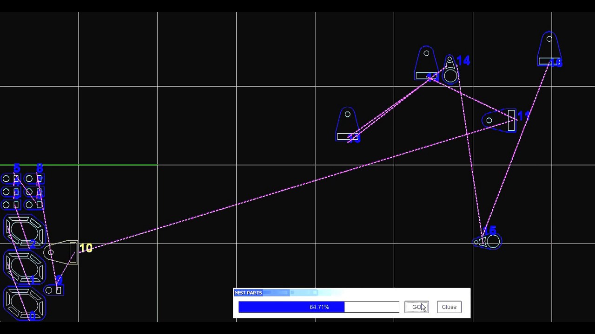Select the small plate under label 8
595x334 pixels.
34,179
